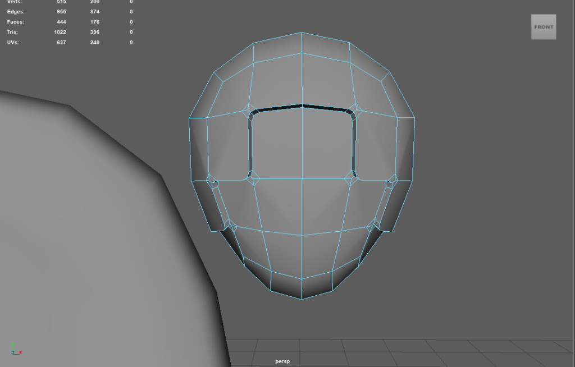Screen dimensions: 575x367
Task: Click the UVs label in the poly count HUD
Action: 13,42
